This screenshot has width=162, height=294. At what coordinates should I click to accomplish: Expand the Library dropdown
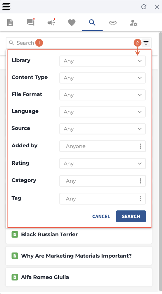pos(103,61)
